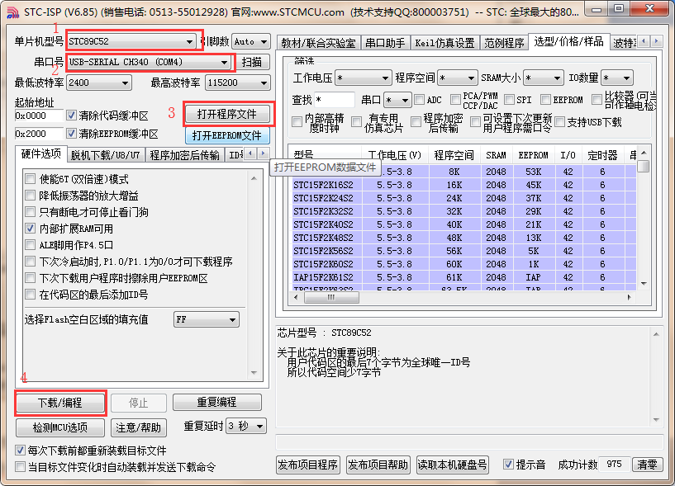
Task: Click the chip table horizontal scrollbar thumb
Action: 331,297
